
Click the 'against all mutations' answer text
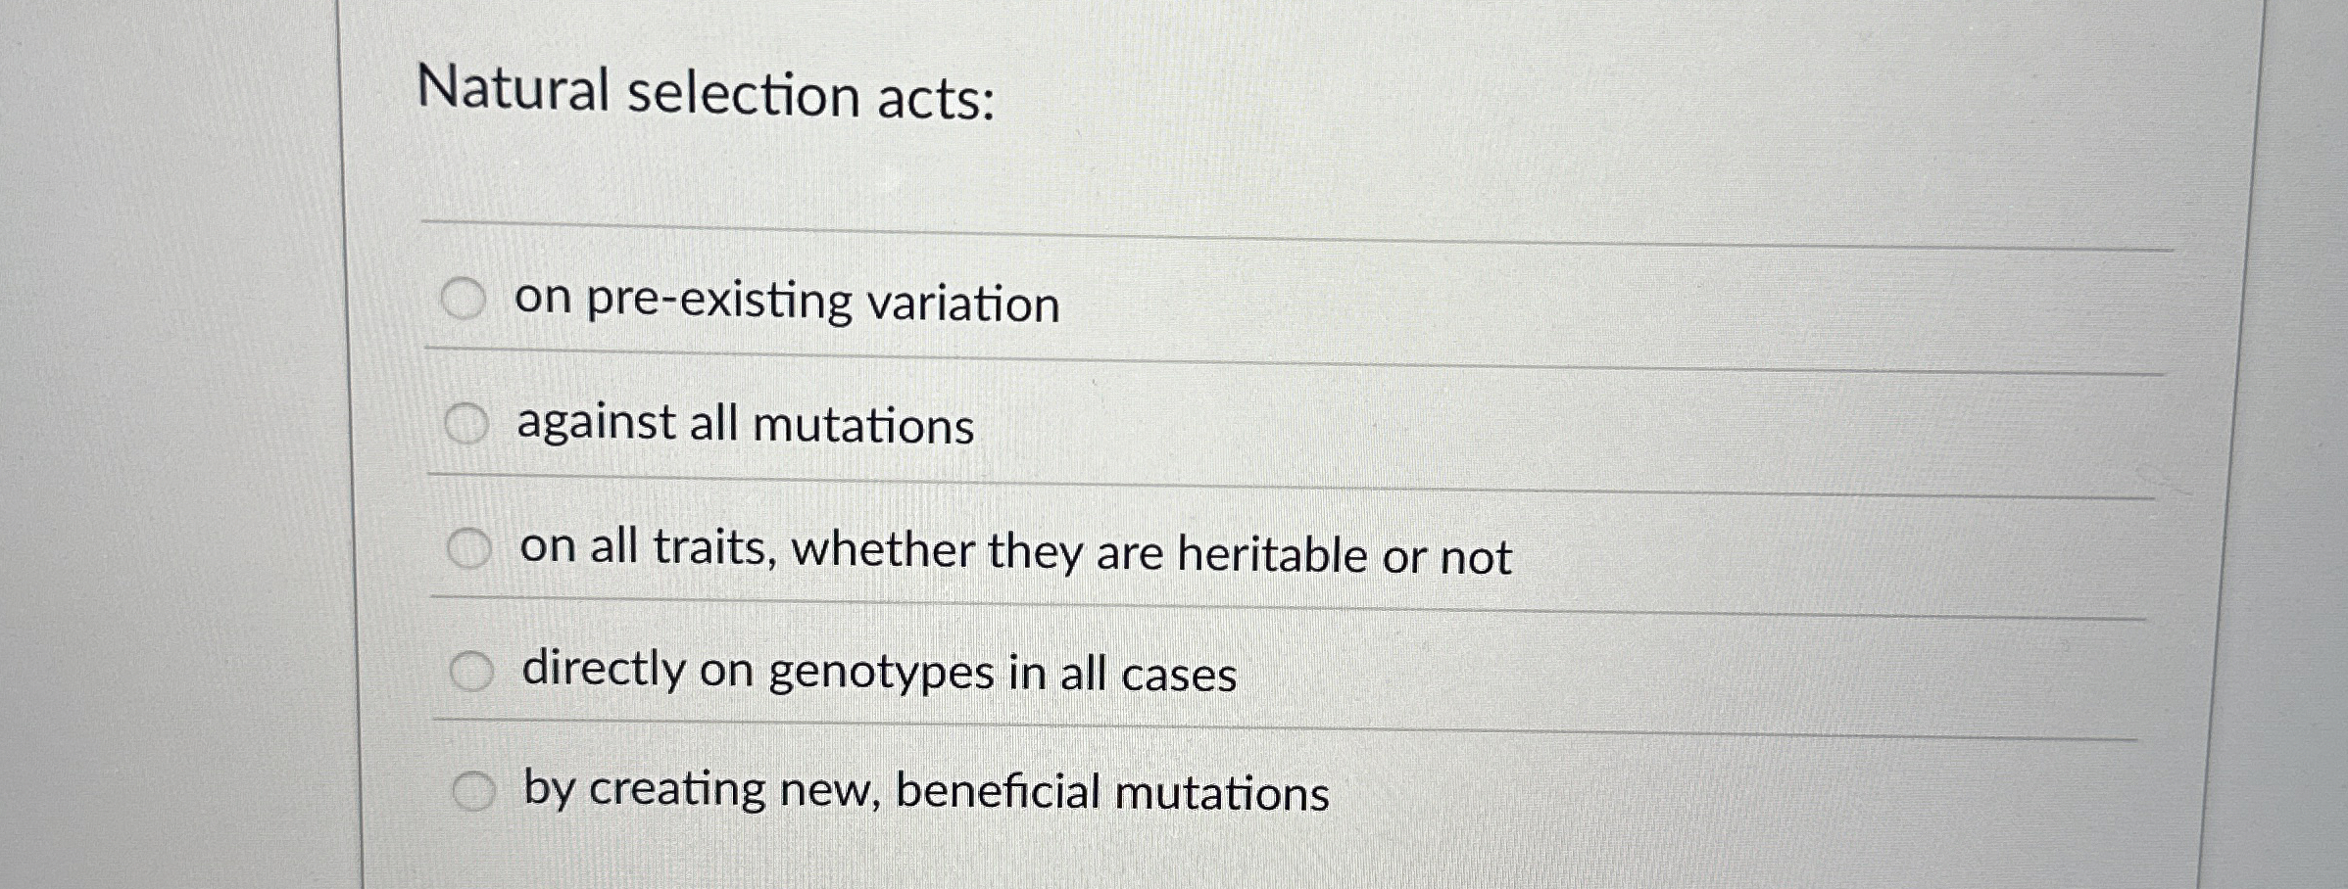[x=745, y=425]
